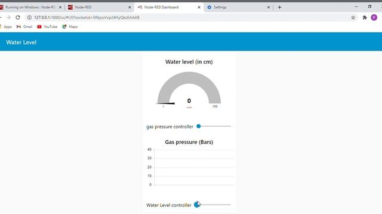Click the chart axis label 30
382x214 pixels.
point(149,158)
